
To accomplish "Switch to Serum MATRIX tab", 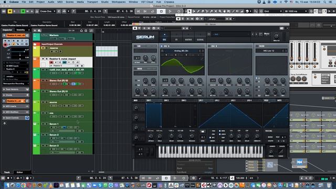I will (188, 37).
